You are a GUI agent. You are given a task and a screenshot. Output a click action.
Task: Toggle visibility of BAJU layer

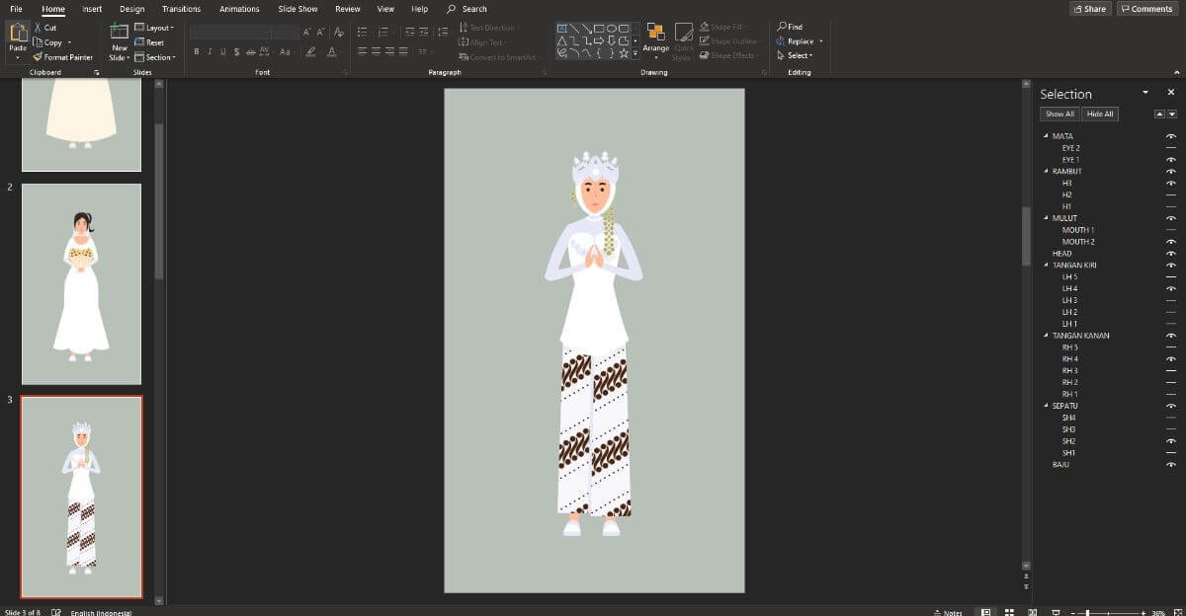click(1171, 465)
